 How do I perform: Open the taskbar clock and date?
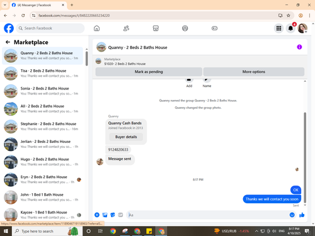pyautogui.click(x=294, y=231)
